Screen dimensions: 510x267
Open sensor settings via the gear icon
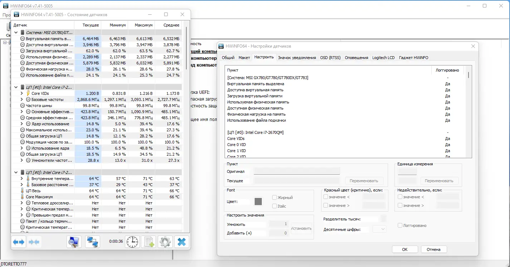pyautogui.click(x=165, y=242)
